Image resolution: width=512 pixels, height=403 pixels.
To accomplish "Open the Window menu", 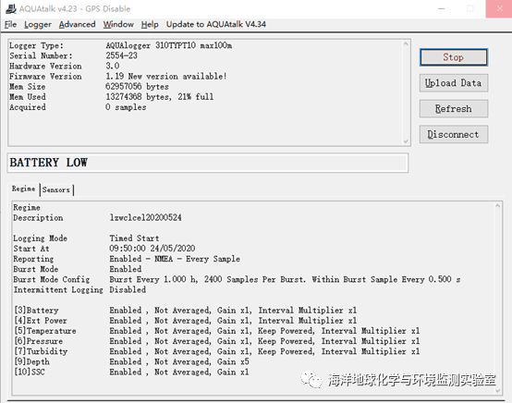I will (x=118, y=24).
